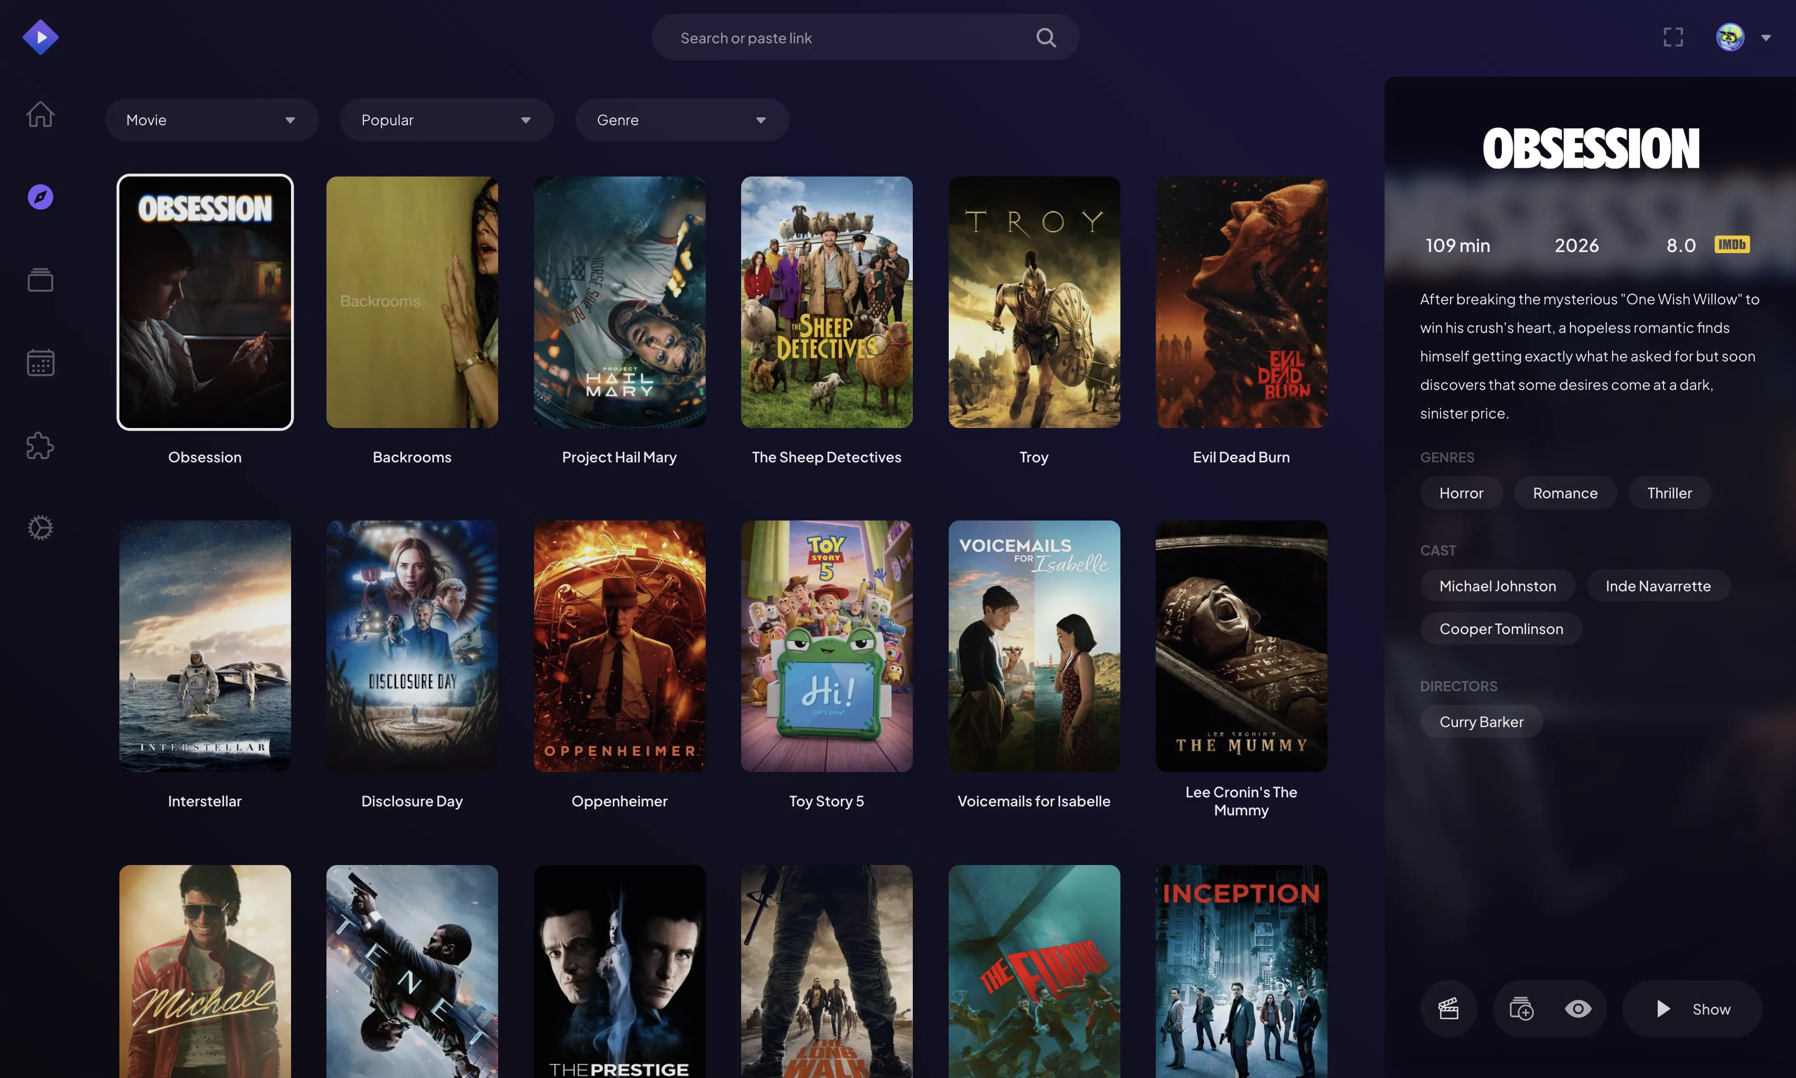Select The Long Walk poster
This screenshot has height=1078, width=1796.
(x=827, y=971)
